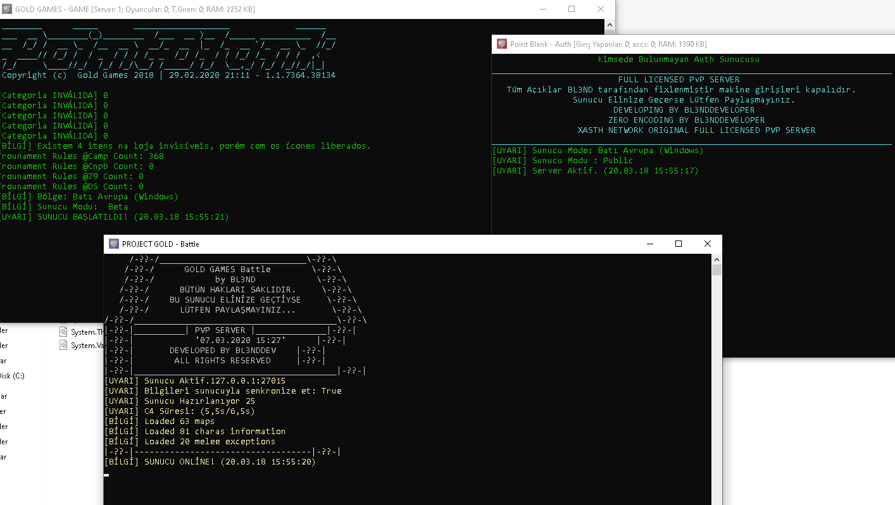Click the 'Existem 4 itens na loja' line

(x=185, y=146)
